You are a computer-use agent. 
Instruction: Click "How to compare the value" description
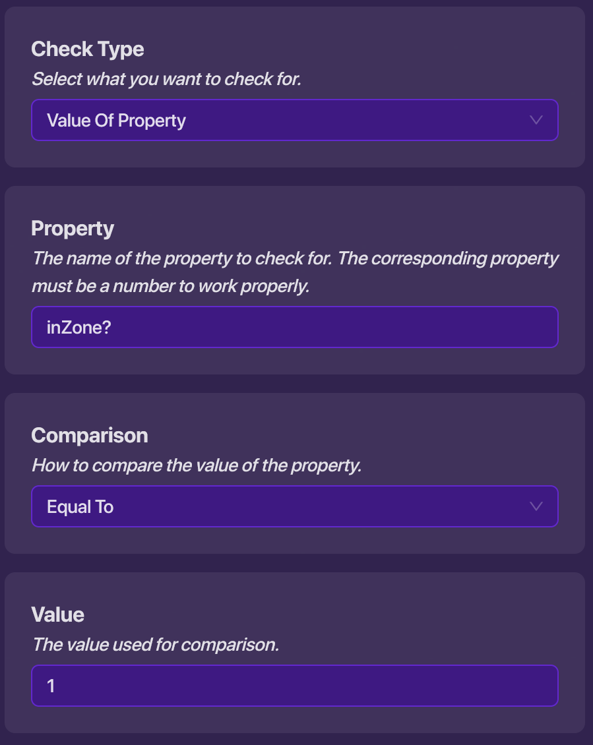click(x=197, y=465)
